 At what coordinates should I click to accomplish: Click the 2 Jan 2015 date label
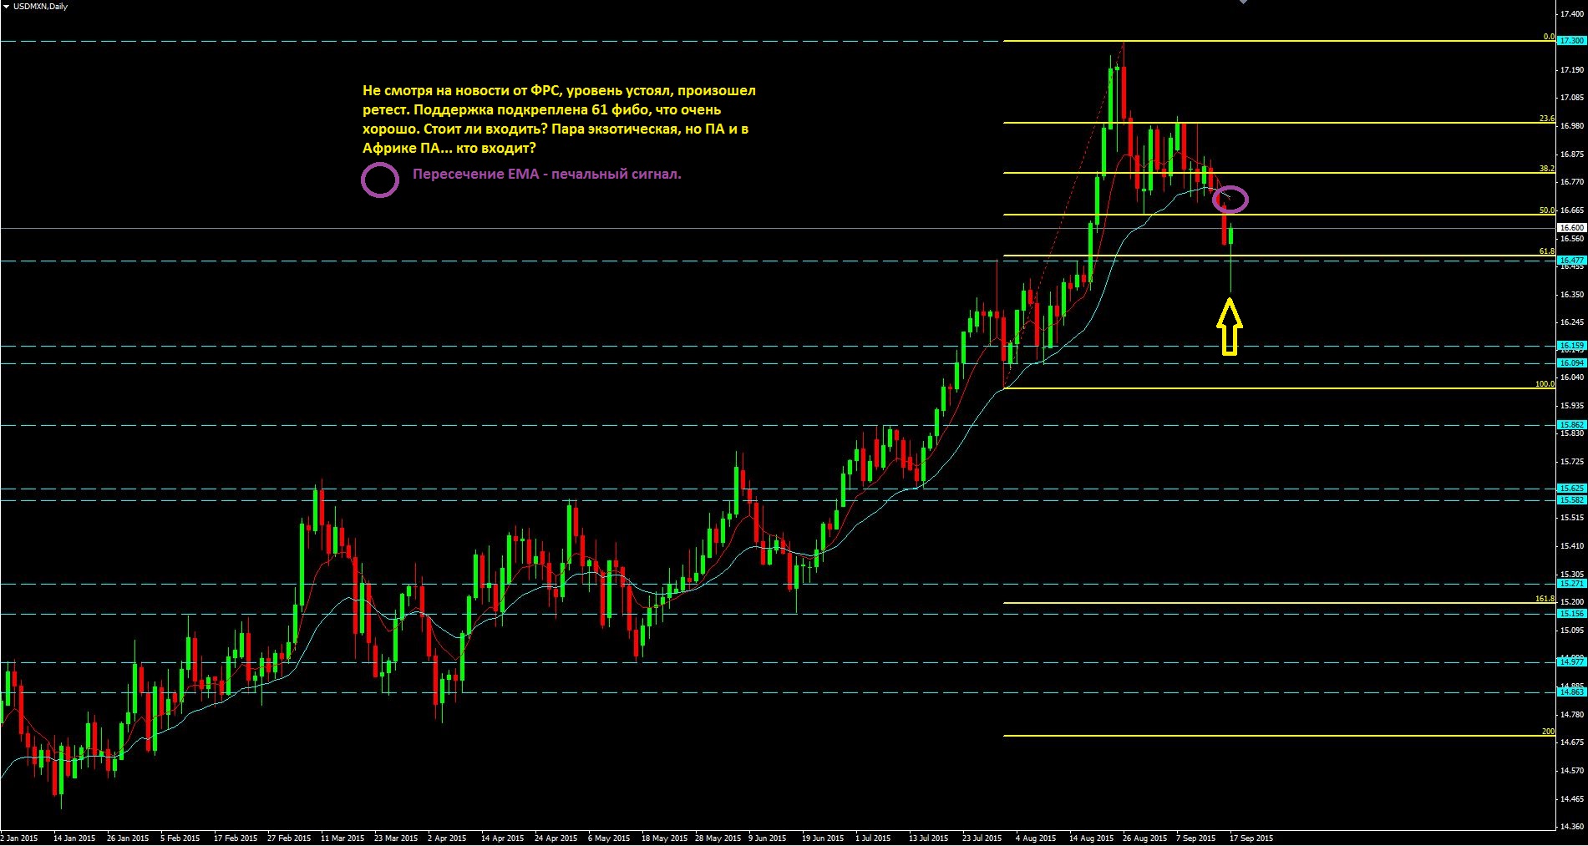[x=19, y=838]
